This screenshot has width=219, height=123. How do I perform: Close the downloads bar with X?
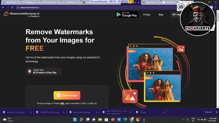216,112
